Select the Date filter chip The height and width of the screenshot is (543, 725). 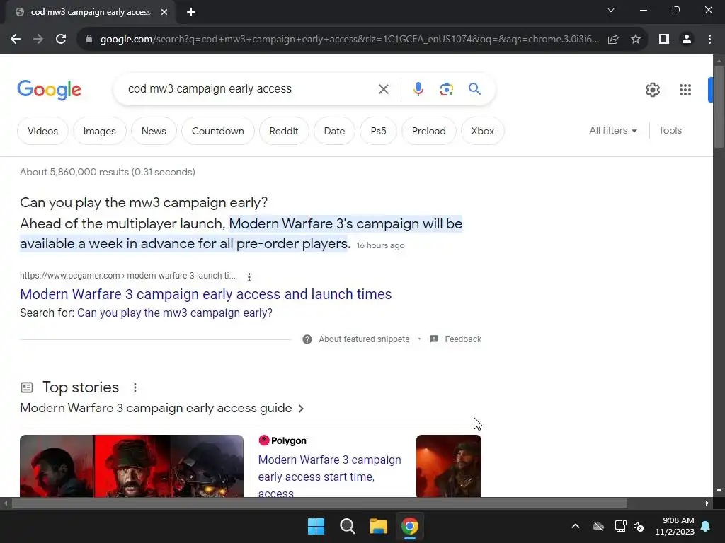point(334,131)
